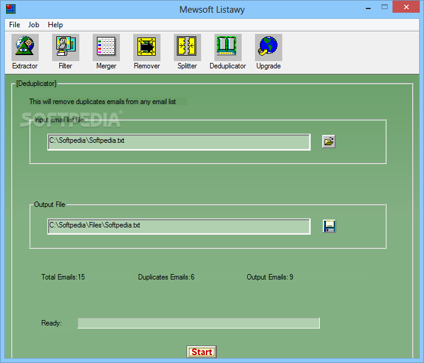Click the floppy disk save output icon

pos(329,226)
